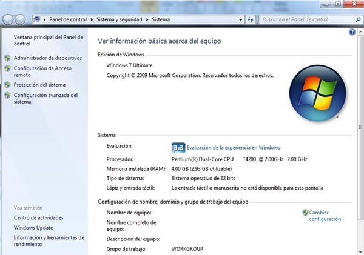Click shield icon beside Configuración de Acceso remoto
364x255 pixels.
click(7, 68)
